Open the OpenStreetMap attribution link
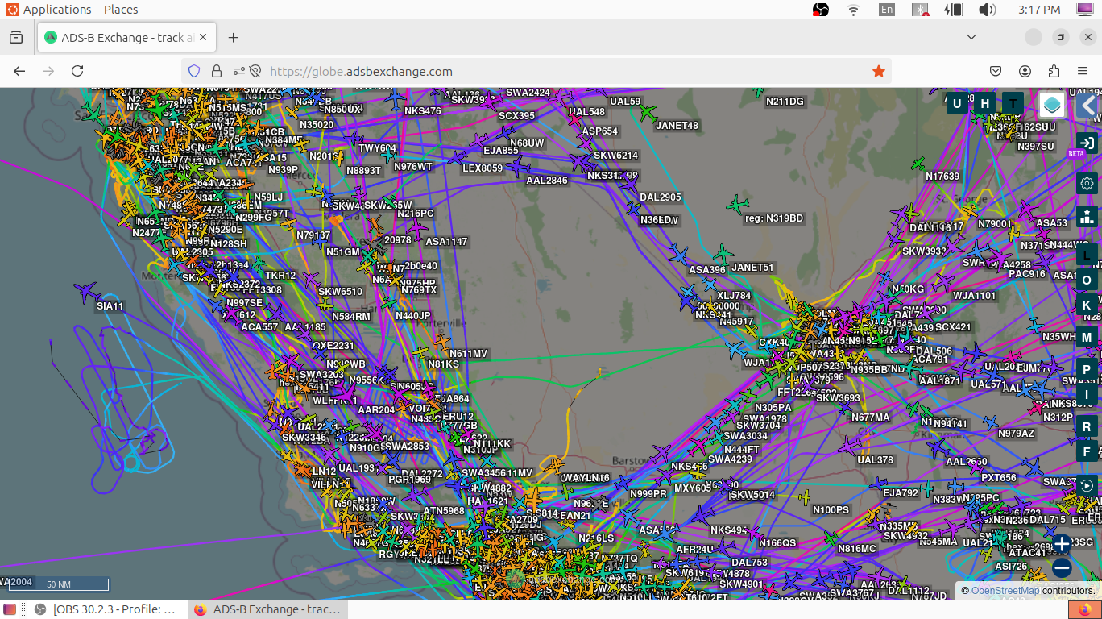This screenshot has height=619, width=1102. [1005, 591]
